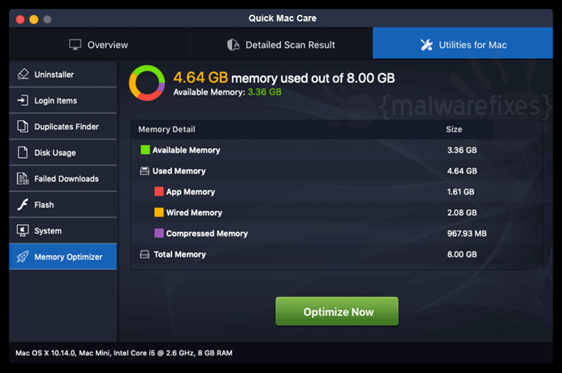
Task: Click the Memory Optimizer rocket icon
Action: tap(23, 257)
